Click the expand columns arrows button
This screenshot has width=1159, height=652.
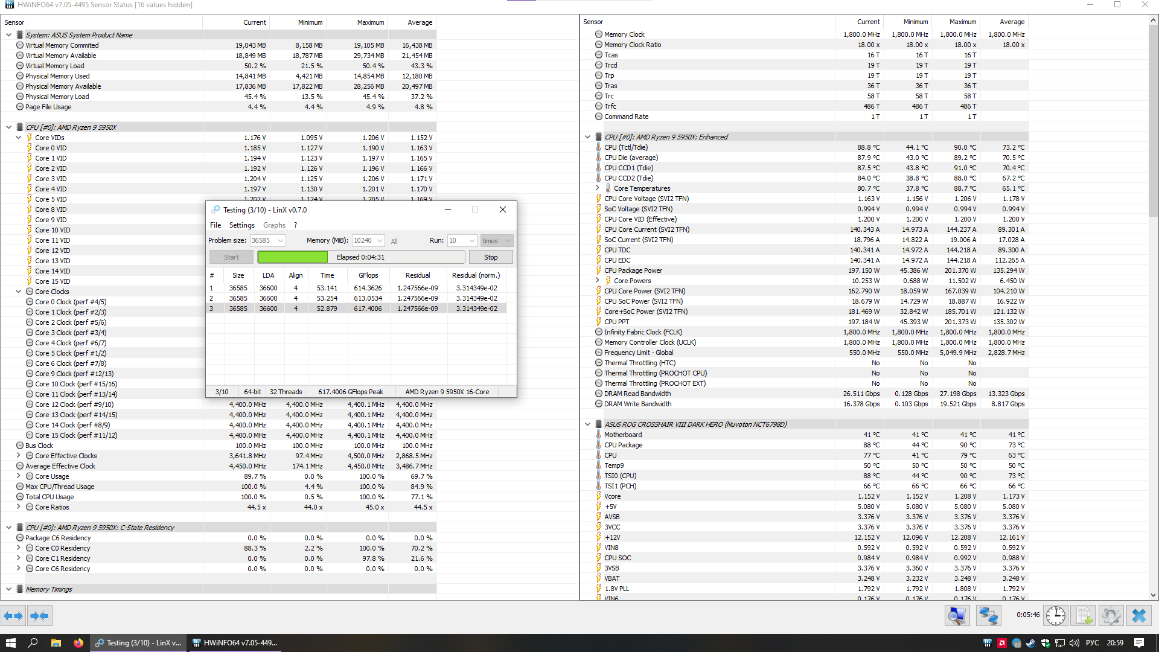(x=13, y=616)
